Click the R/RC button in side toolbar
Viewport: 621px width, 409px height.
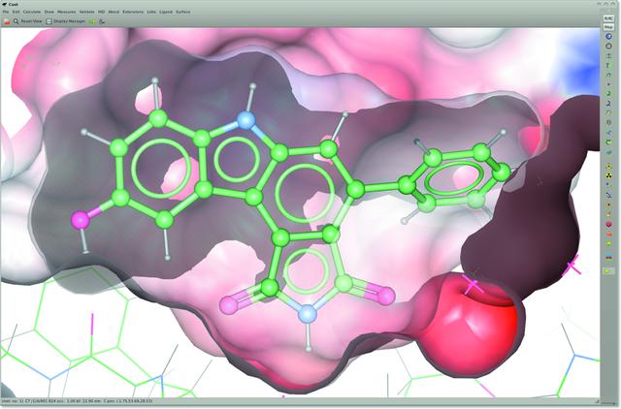608,18
